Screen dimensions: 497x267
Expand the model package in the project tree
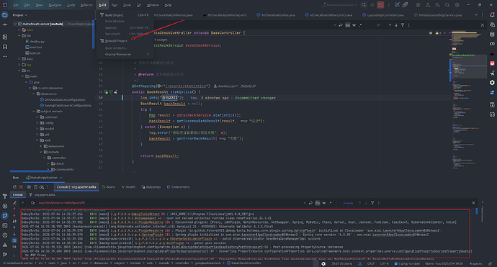37,129
